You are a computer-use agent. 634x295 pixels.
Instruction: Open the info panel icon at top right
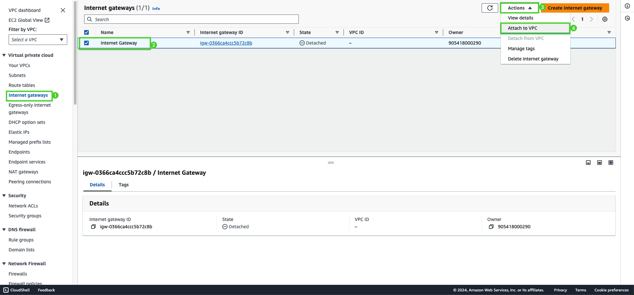click(x=627, y=6)
